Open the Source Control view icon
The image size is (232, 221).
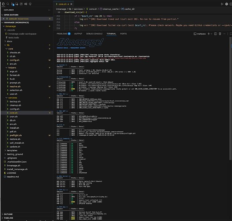point(12,4)
